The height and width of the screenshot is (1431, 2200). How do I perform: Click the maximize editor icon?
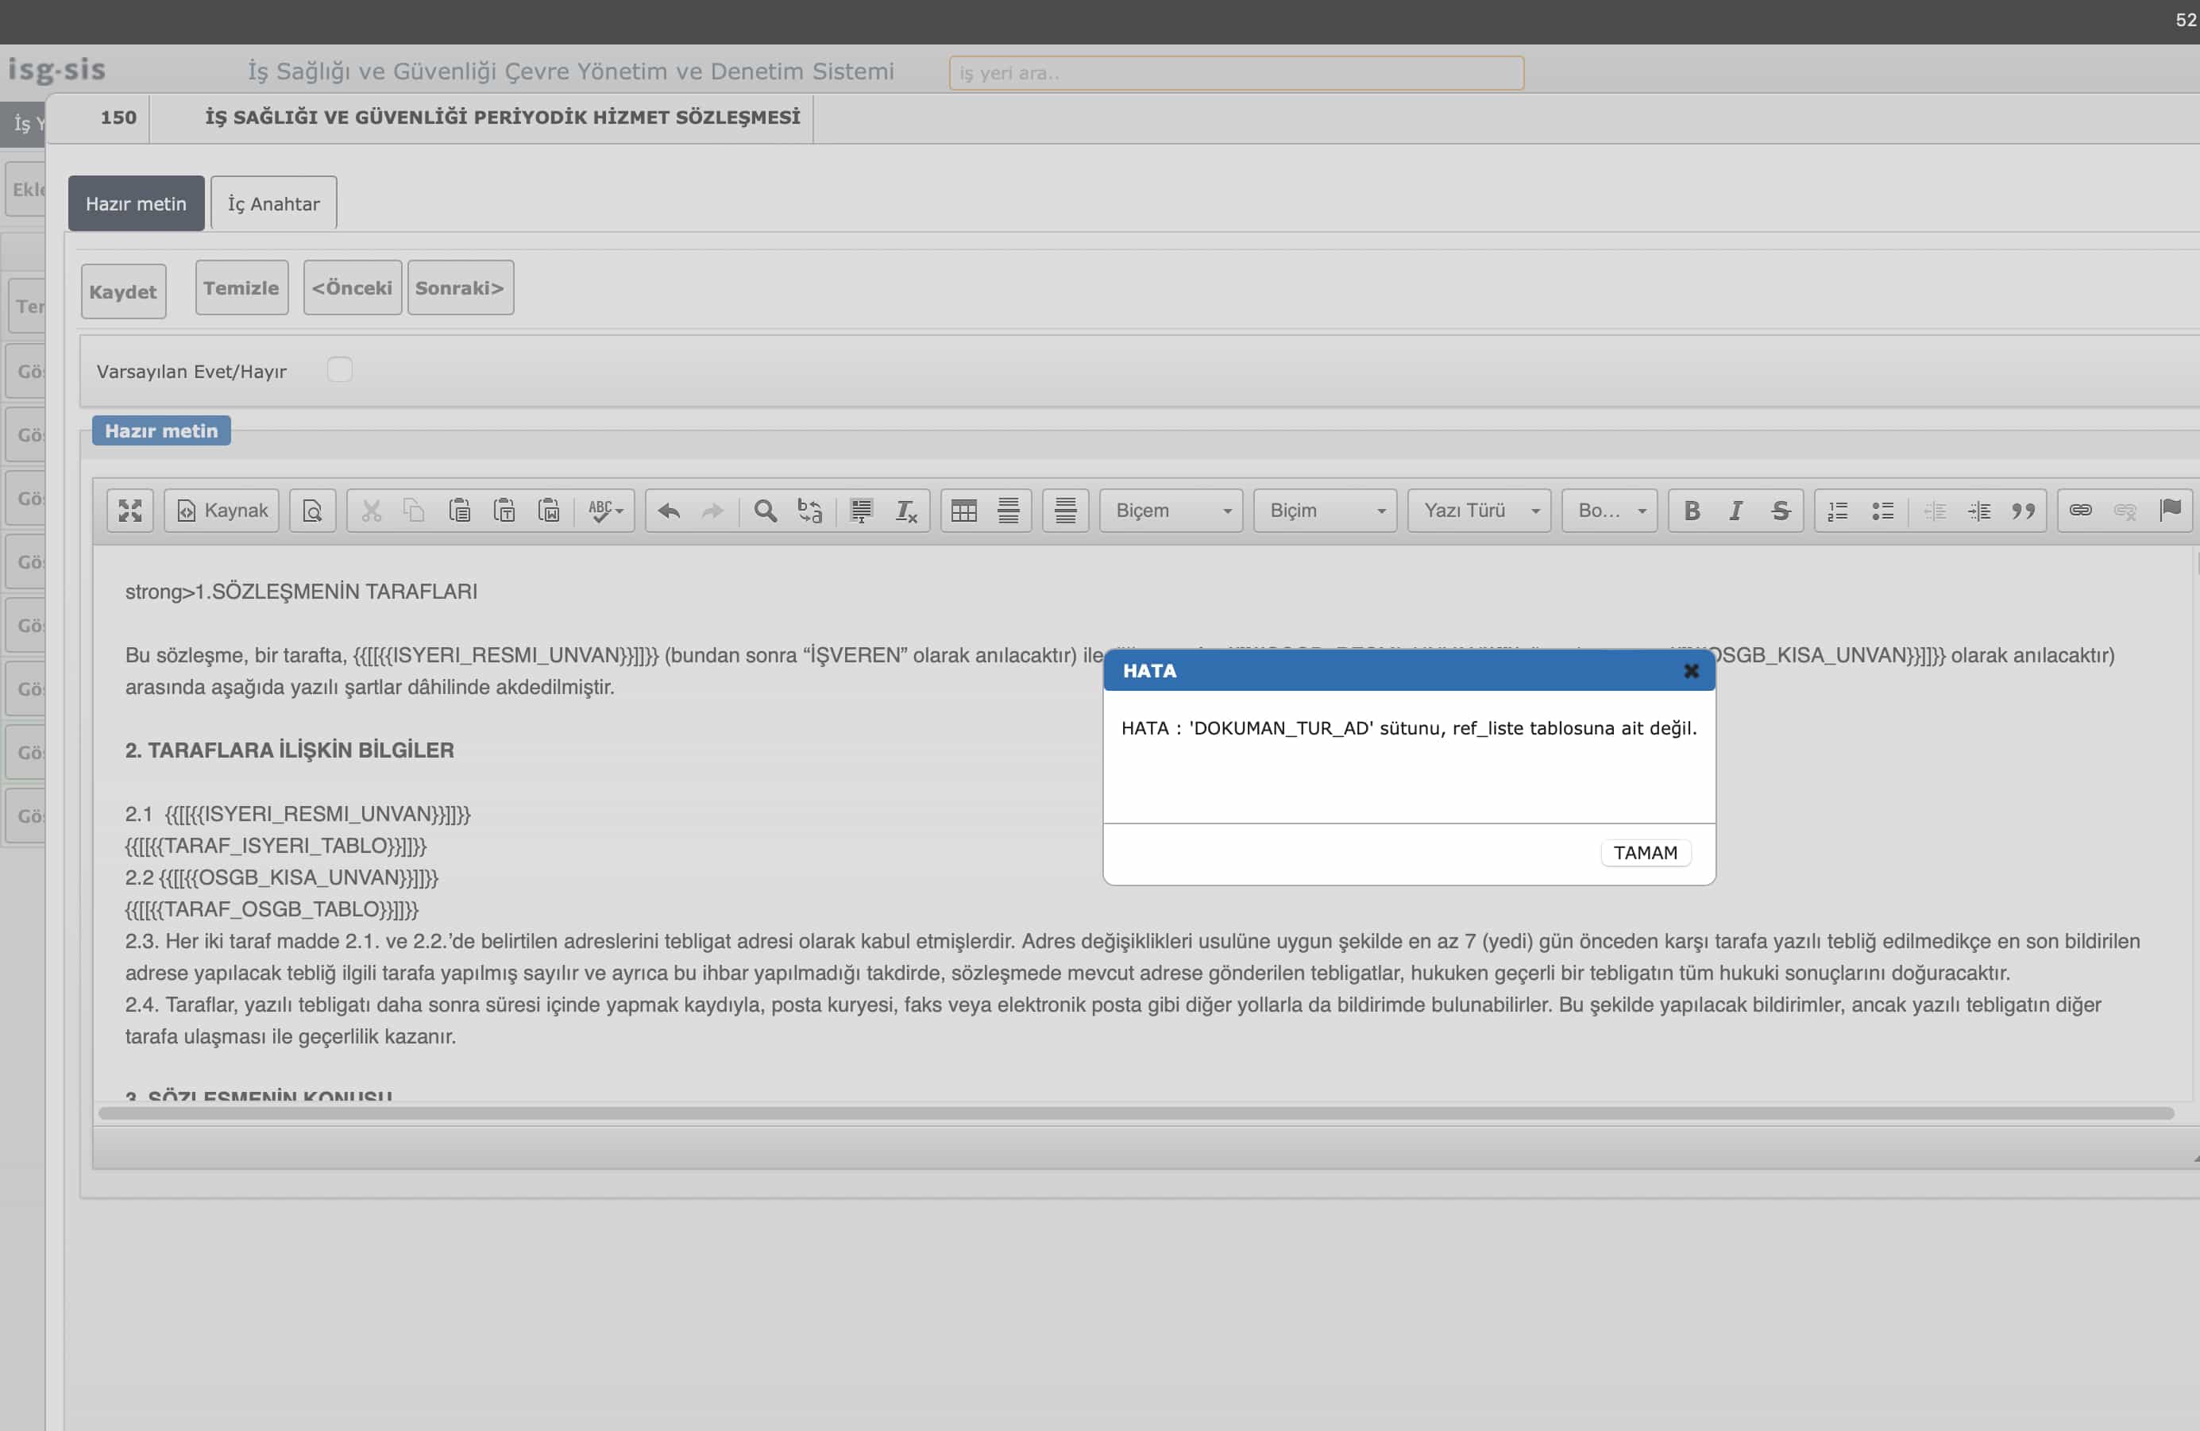[130, 511]
